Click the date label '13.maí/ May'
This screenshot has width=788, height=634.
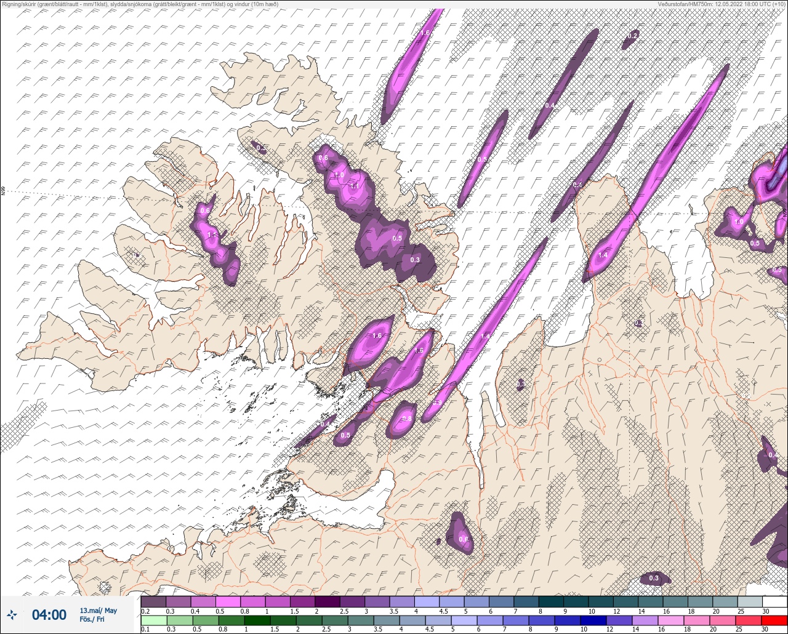[x=98, y=611]
